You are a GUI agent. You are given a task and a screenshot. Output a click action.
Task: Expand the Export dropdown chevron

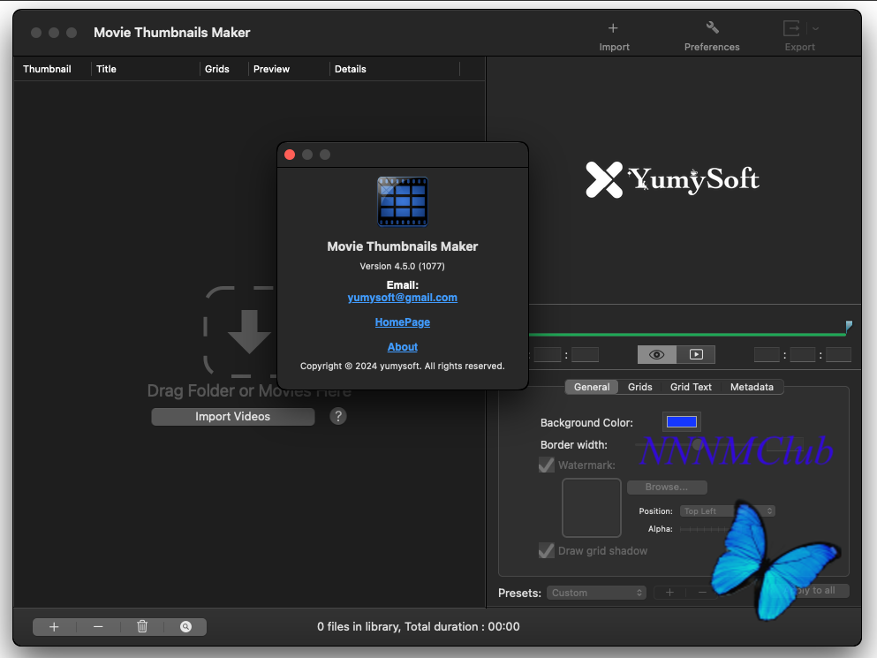point(815,28)
